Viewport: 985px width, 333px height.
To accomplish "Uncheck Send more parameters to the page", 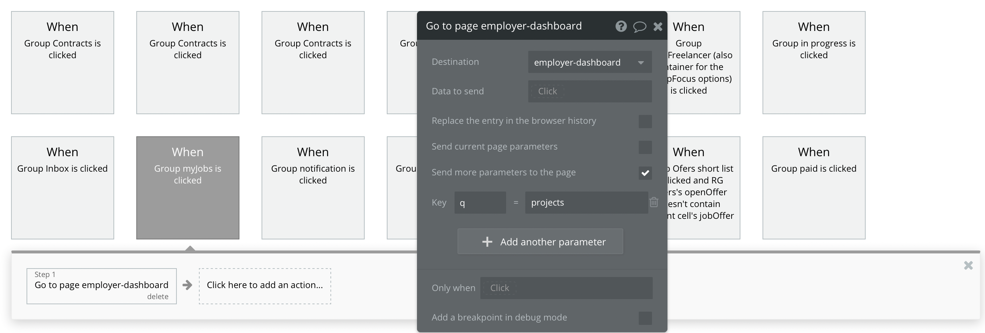I will tap(645, 173).
